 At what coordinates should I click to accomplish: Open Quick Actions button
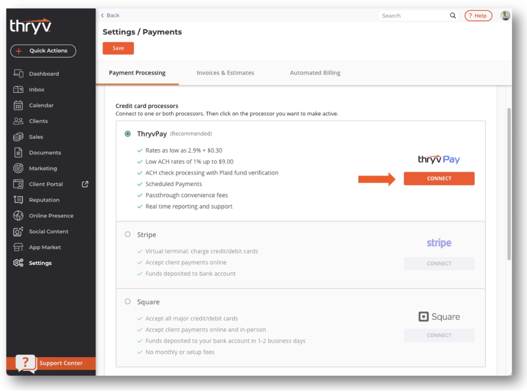click(43, 51)
